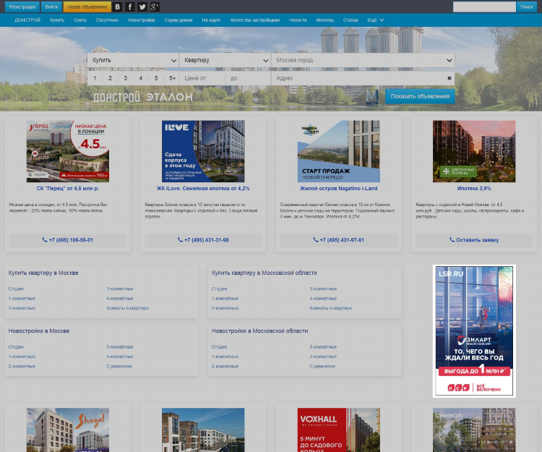542x452 pixels.
Task: Expand the Ещё menu in the navigation bar
Action: pos(375,20)
